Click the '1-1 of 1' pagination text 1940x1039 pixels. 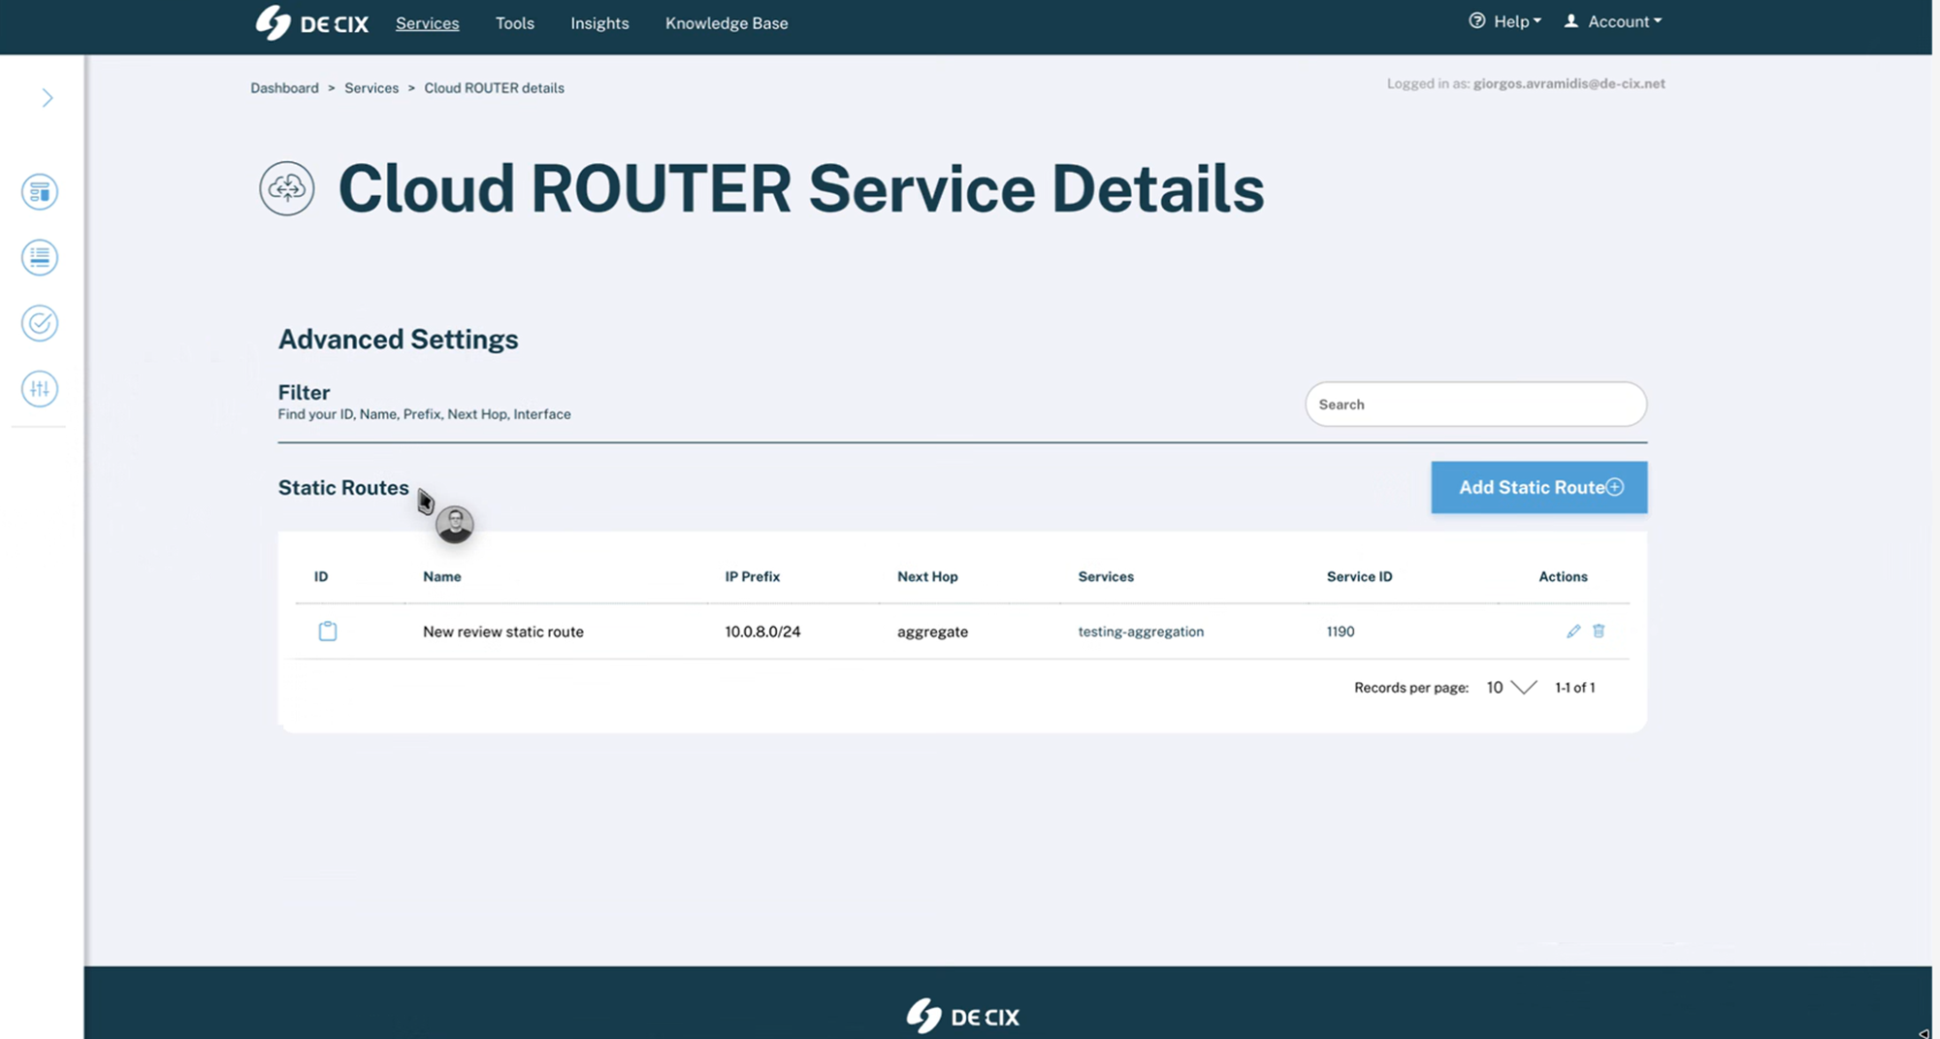point(1574,688)
